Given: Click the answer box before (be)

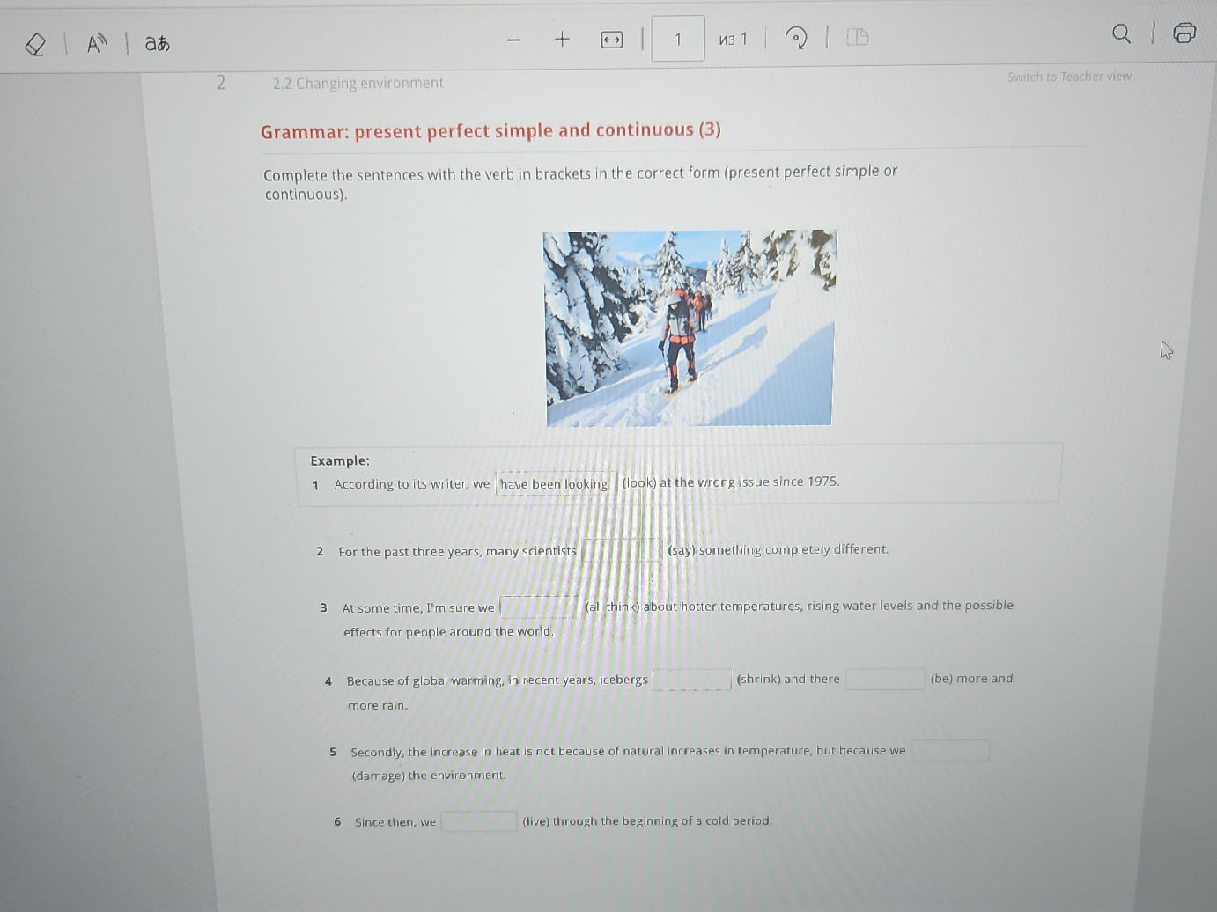Looking at the screenshot, I should pyautogui.click(x=885, y=678).
